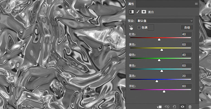Click the 自动 auto button
Screen dimensions: 211x109
[187, 27]
